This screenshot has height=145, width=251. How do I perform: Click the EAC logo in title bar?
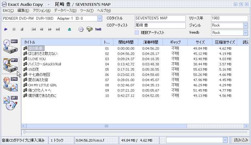(x=4, y=4)
